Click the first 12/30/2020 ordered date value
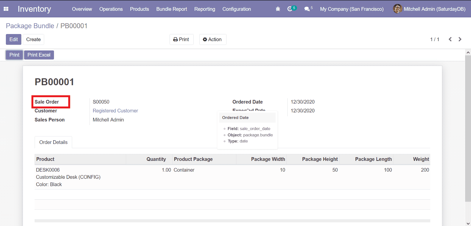This screenshot has width=471, height=226. 303,102
